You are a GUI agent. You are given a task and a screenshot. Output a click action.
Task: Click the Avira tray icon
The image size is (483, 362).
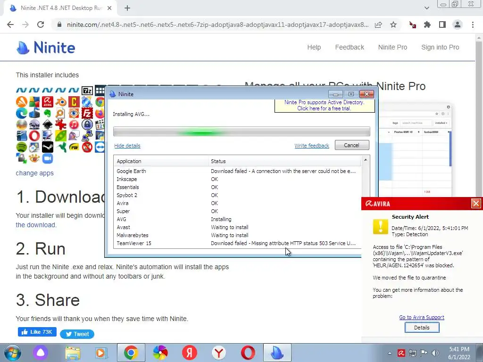tap(401, 353)
